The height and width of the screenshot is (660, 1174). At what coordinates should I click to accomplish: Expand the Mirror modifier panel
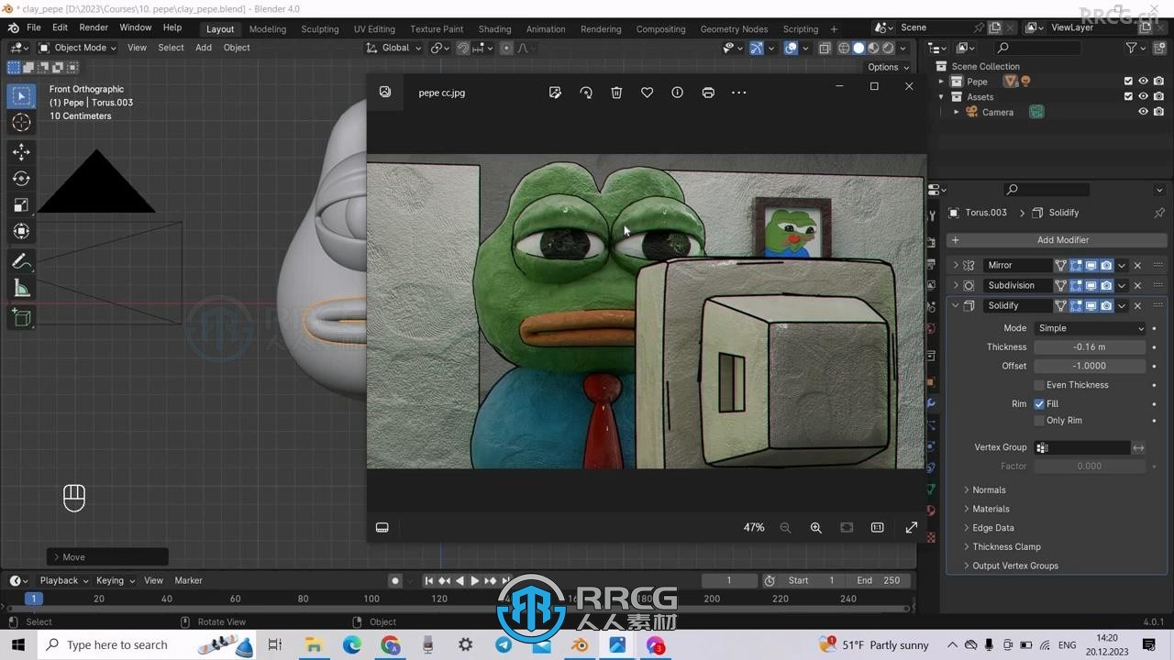[956, 265]
